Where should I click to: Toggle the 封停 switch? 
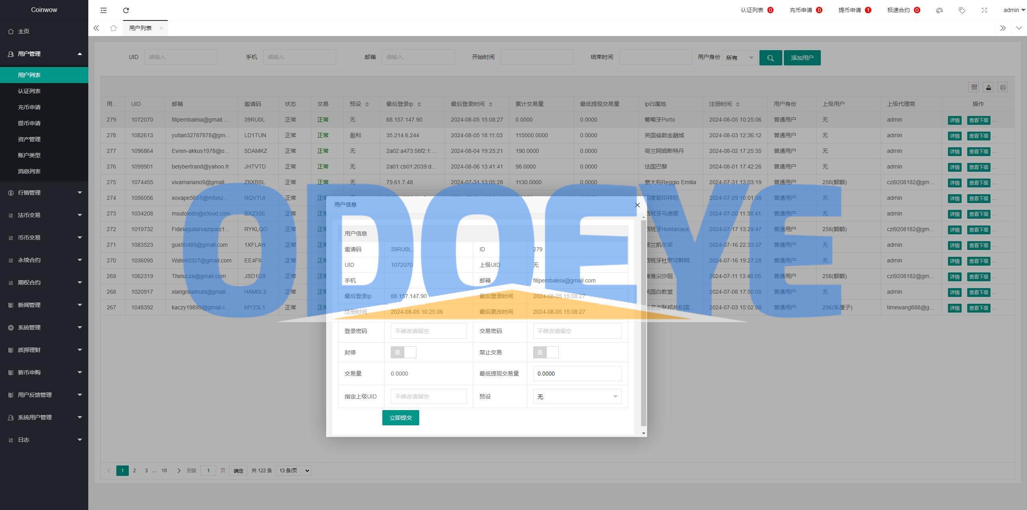pos(404,352)
